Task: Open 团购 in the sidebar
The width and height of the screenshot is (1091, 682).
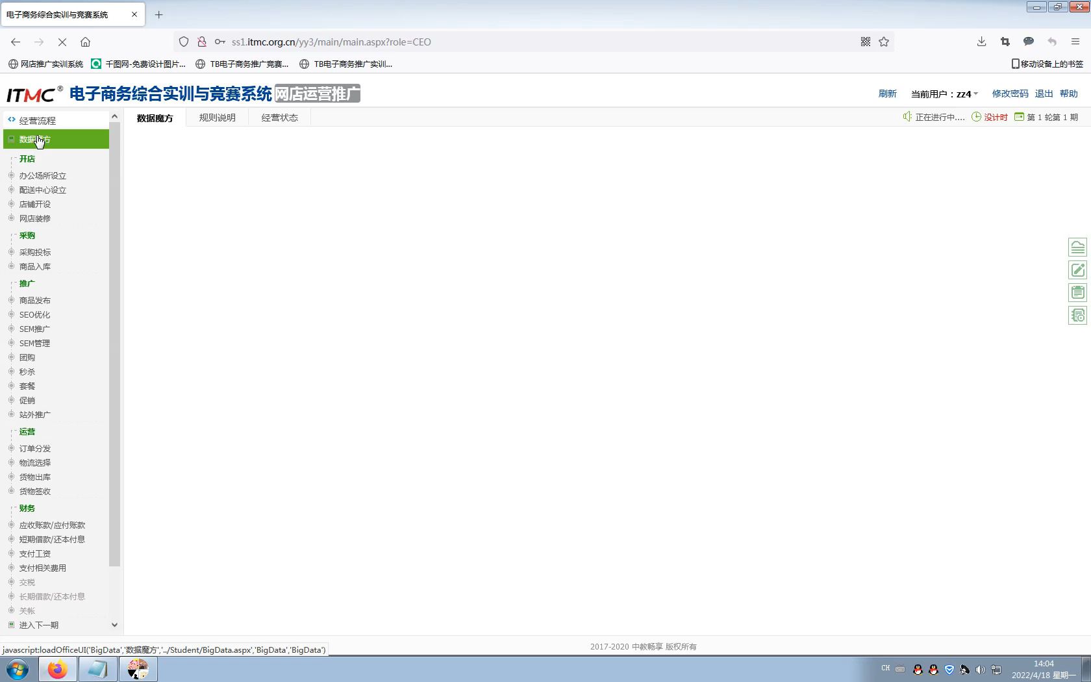Action: 27,357
